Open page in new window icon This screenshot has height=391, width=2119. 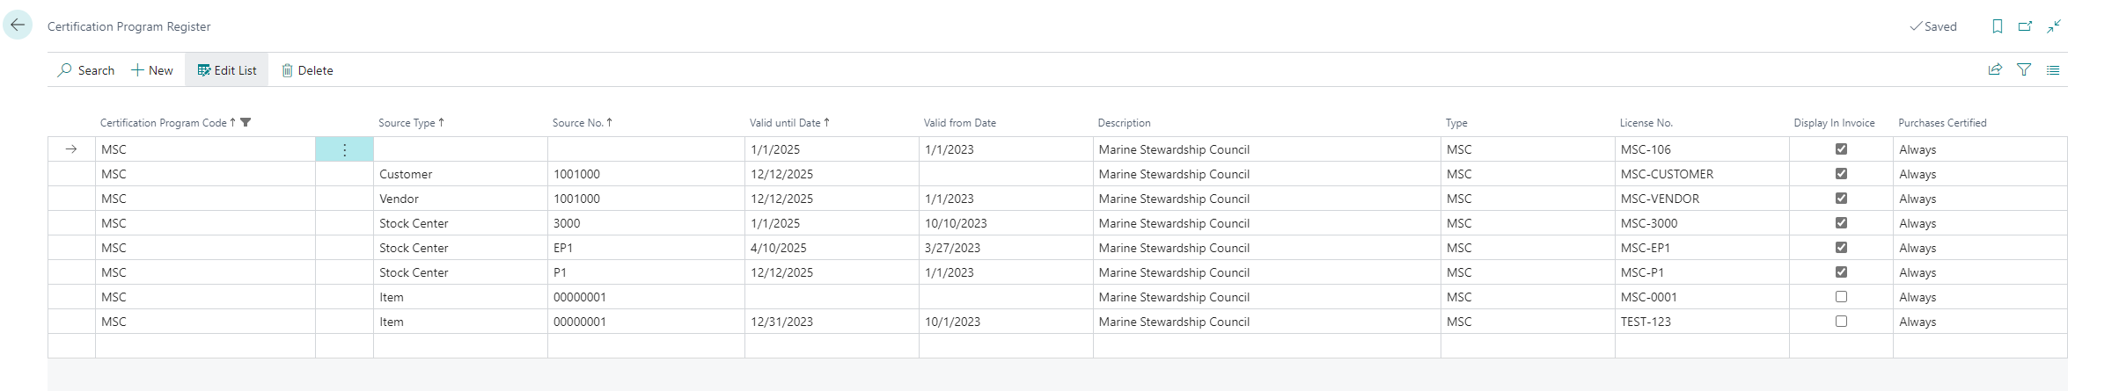[2025, 26]
